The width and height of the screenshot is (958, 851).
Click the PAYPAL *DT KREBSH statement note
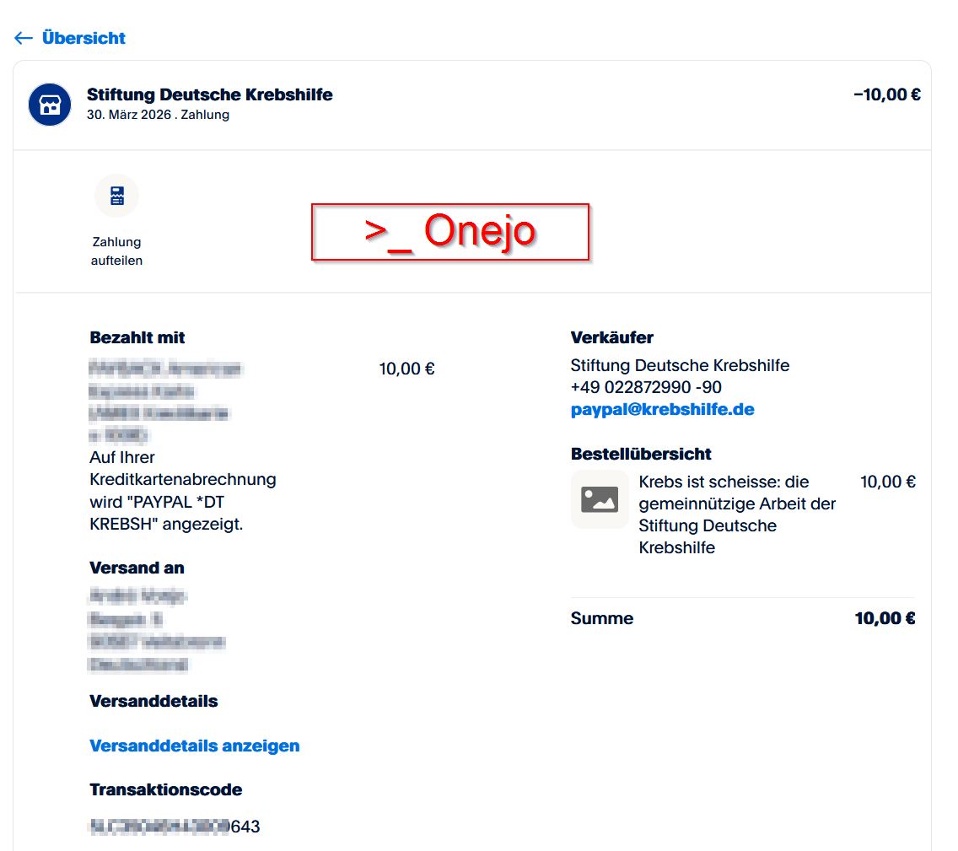pos(182,502)
